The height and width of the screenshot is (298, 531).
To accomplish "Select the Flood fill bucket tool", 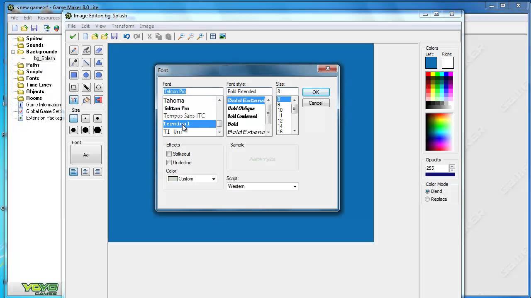I will point(86,100).
